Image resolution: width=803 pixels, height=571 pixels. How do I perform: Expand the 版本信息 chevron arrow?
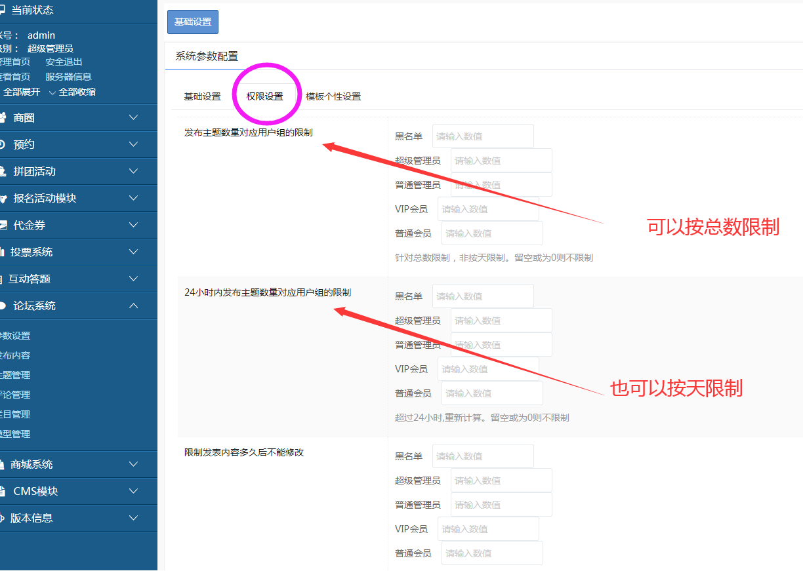[x=134, y=519]
